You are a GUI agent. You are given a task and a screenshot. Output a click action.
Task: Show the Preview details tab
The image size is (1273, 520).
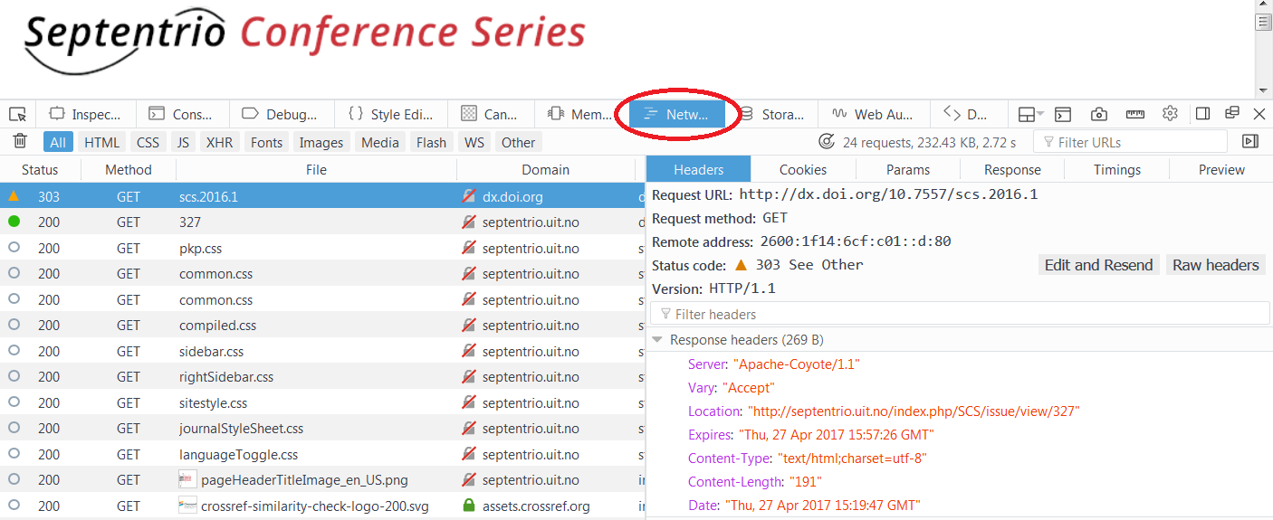pos(1221,169)
